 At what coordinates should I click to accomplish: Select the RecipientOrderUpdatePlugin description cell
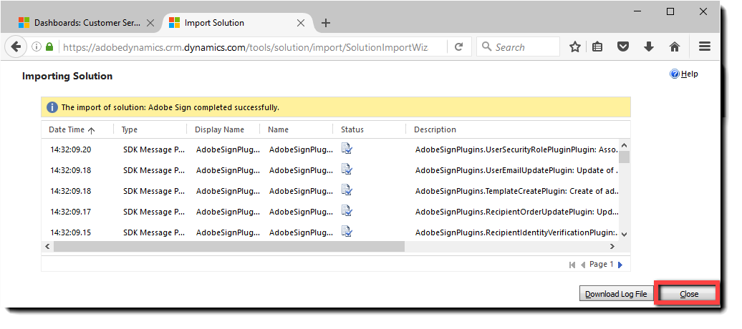point(516,212)
